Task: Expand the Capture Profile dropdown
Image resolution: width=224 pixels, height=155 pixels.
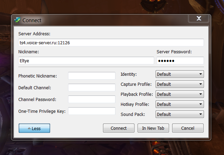Action: click(179, 84)
